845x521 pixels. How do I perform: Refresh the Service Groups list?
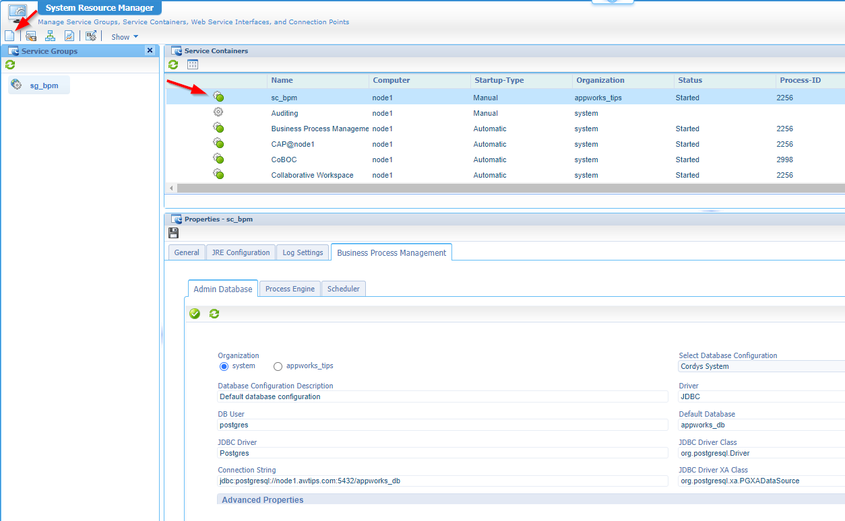click(10, 65)
